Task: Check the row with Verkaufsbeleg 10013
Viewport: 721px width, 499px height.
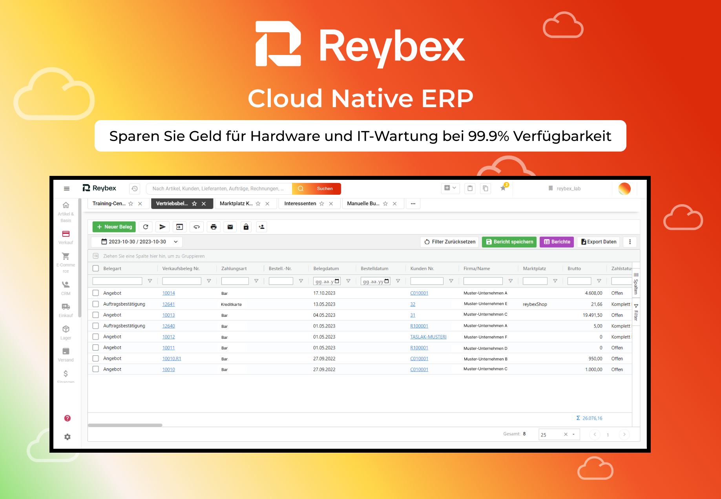Action: (96, 315)
